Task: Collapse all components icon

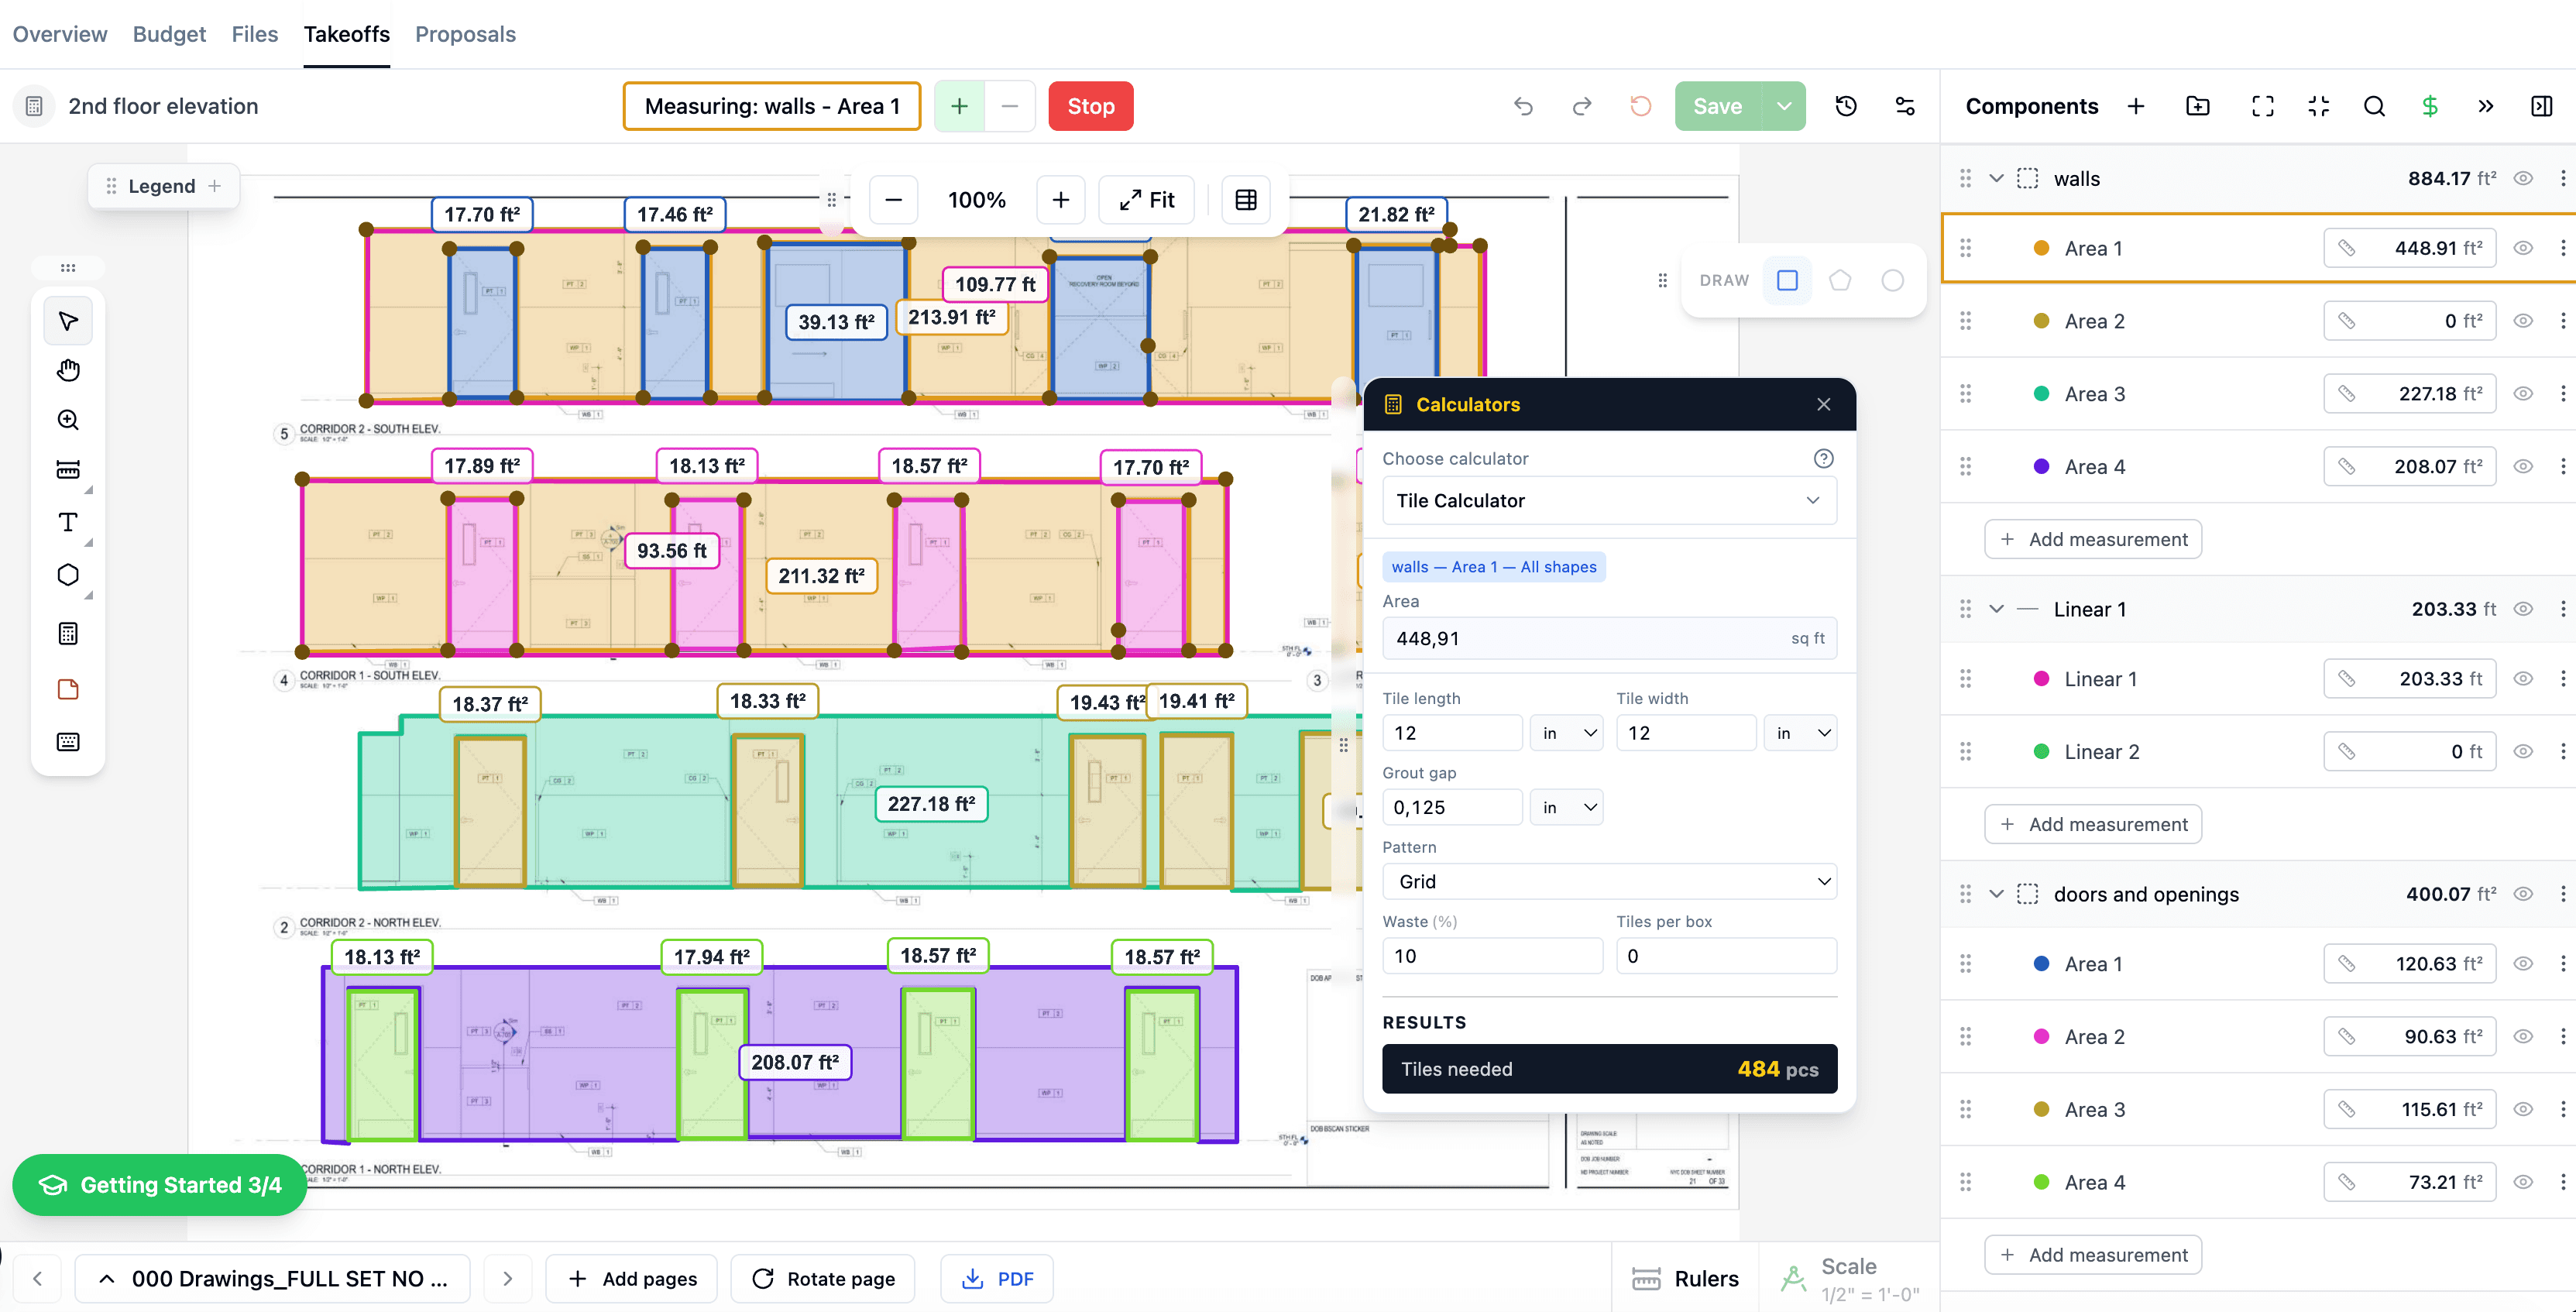Action: coord(2319,106)
